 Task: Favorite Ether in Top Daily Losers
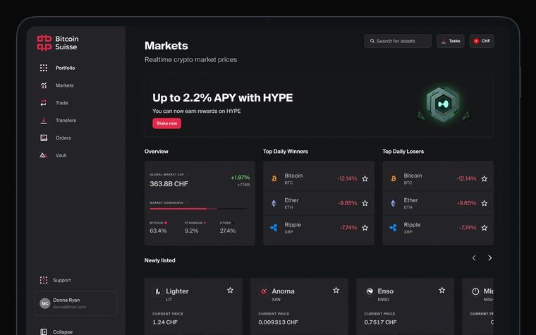[485, 203]
